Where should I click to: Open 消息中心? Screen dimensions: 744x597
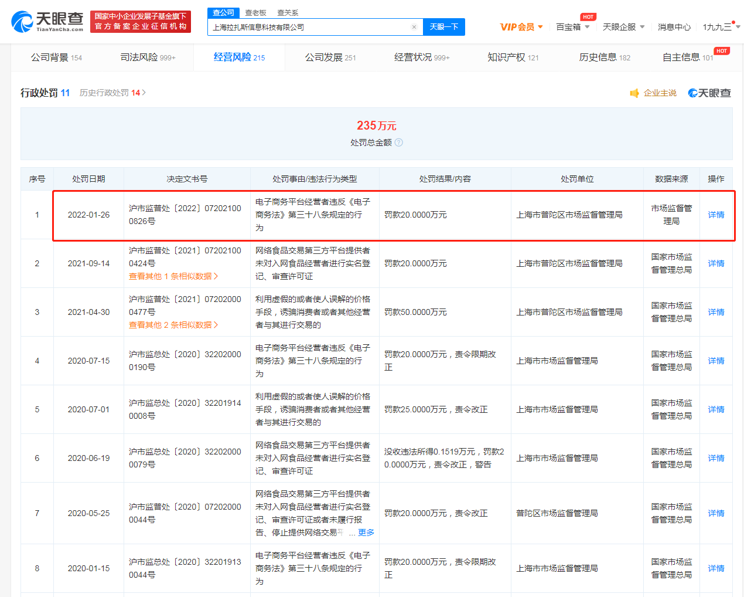674,27
